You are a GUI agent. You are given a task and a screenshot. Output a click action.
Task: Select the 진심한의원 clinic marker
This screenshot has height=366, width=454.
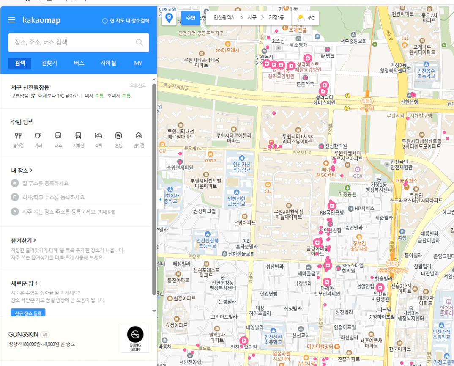click(x=321, y=146)
